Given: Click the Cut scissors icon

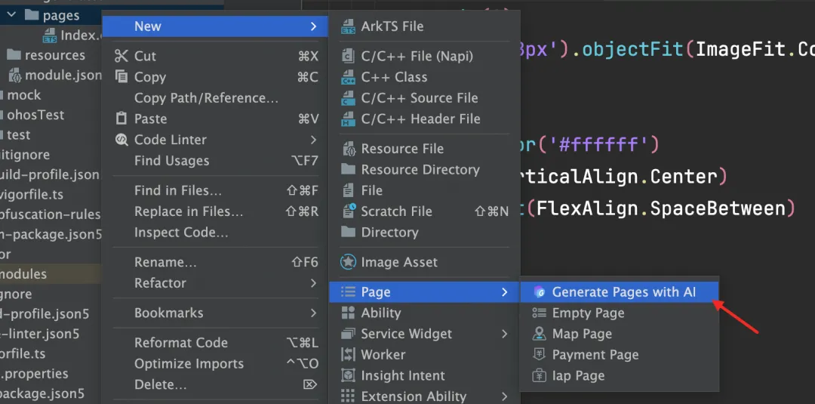Looking at the screenshot, I should 121,56.
